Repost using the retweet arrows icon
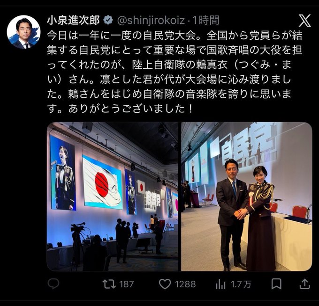 tap(109, 284)
